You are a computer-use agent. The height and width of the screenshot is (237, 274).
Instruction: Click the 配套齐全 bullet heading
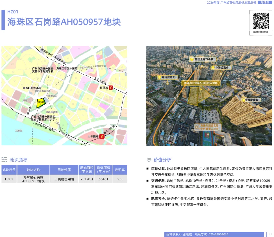click(x=158, y=199)
